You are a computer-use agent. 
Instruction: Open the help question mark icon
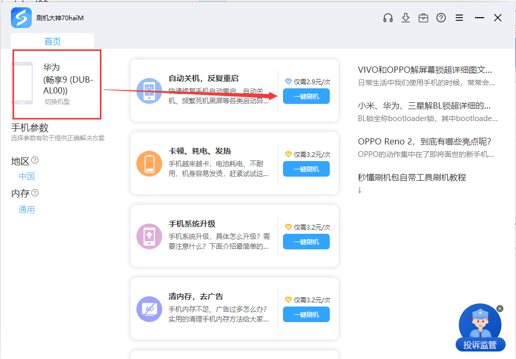[x=441, y=17]
